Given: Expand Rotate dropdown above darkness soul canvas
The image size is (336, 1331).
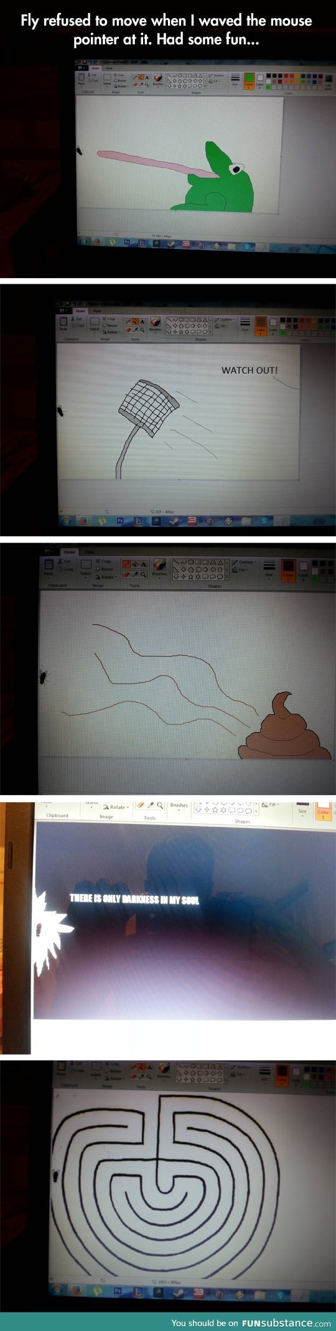Looking at the screenshot, I should coord(116,807).
